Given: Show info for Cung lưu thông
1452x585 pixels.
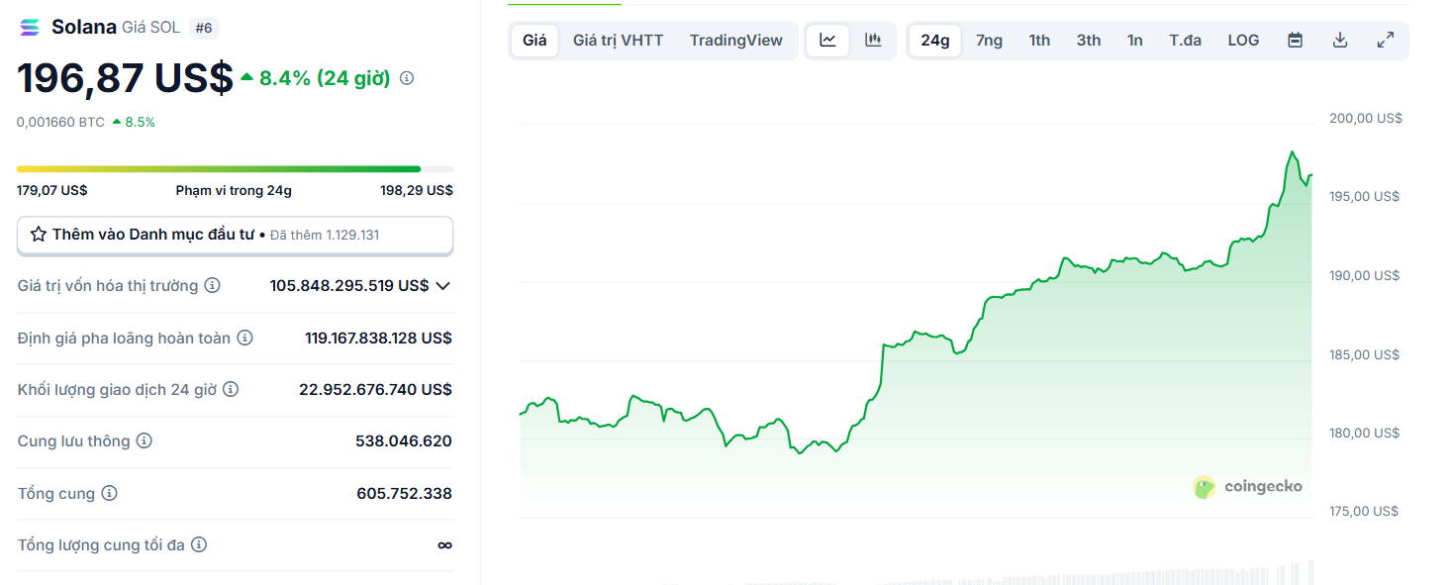Looking at the screenshot, I should coord(144,440).
